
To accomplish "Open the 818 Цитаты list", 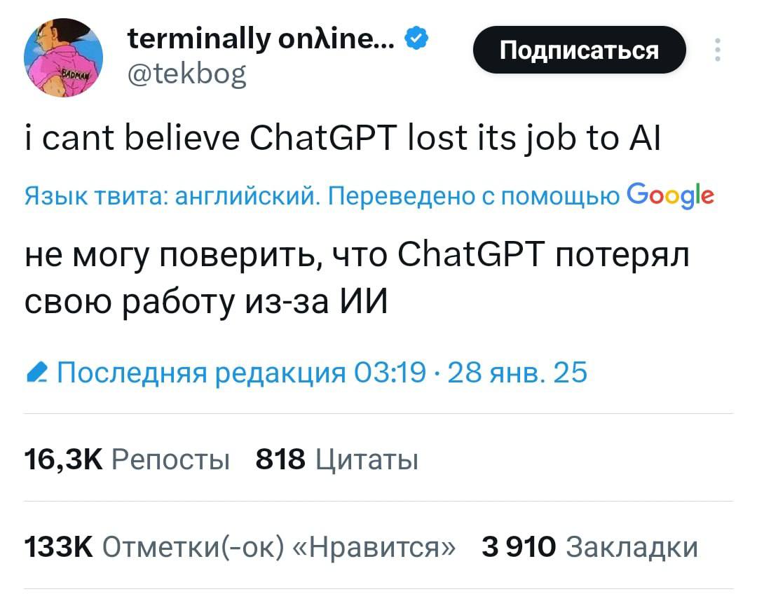I will pyautogui.click(x=337, y=460).
